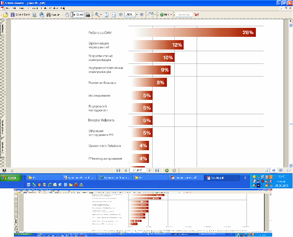
Task: Open the Help menu in menu bar
Action: tap(62, 8)
